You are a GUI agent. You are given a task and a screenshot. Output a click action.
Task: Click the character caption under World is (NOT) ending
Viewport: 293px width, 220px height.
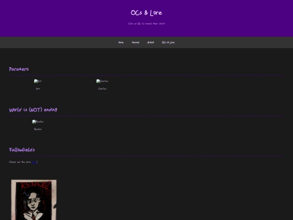pyautogui.click(x=38, y=129)
